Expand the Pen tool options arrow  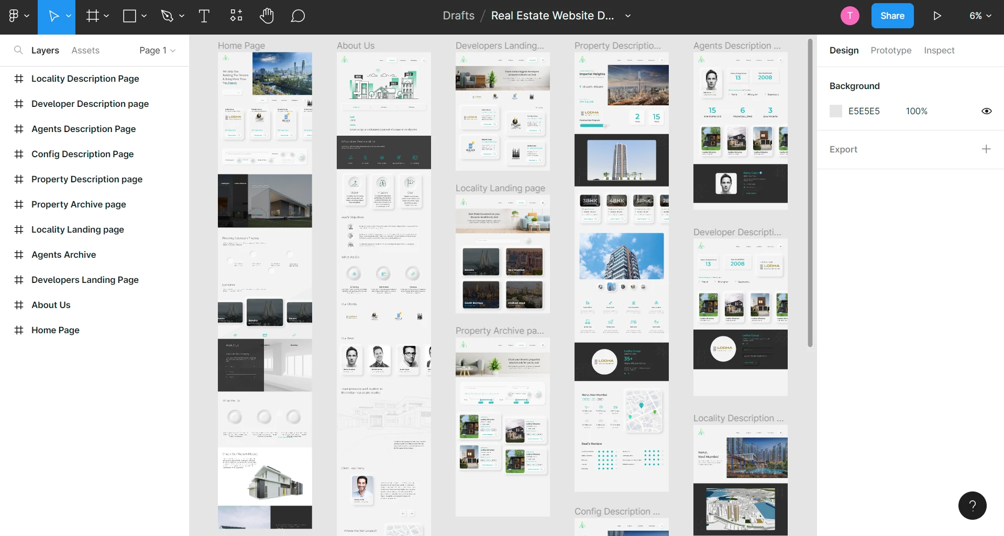(x=182, y=16)
